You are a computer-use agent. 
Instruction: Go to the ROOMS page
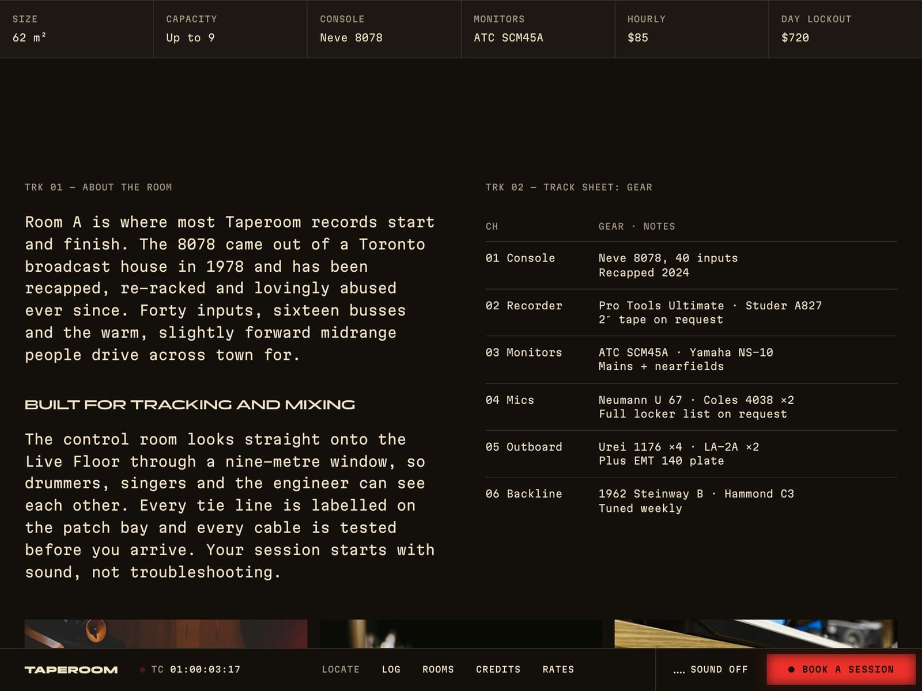[x=438, y=669]
